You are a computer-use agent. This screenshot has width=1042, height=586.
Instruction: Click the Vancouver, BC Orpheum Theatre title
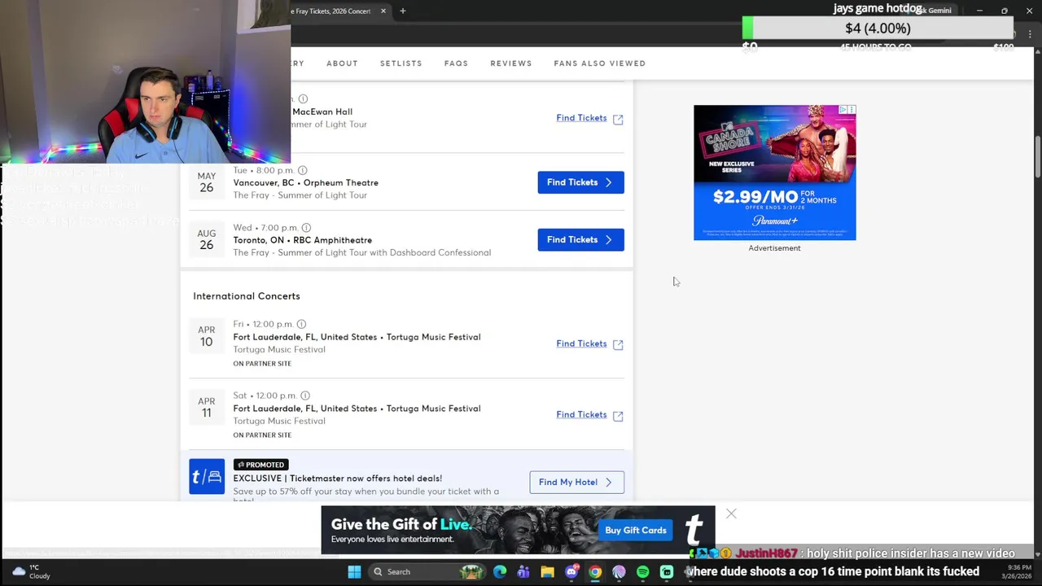(305, 182)
